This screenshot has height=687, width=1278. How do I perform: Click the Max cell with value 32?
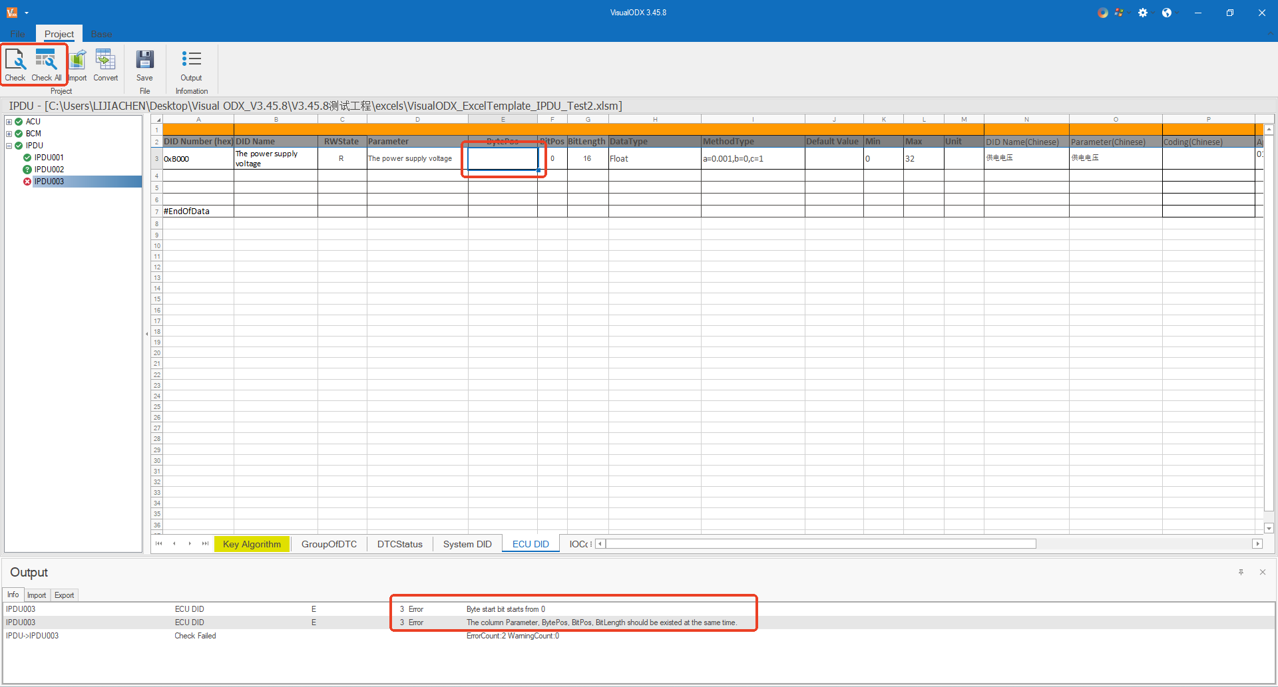pos(923,158)
